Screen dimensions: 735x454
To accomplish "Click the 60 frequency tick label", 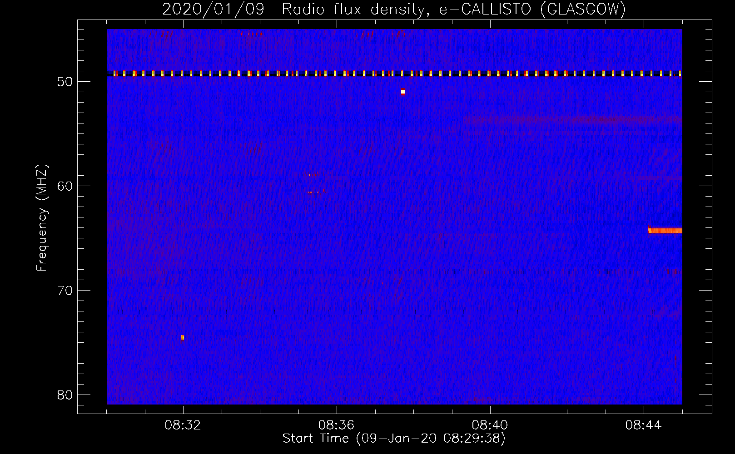I will click(x=65, y=186).
